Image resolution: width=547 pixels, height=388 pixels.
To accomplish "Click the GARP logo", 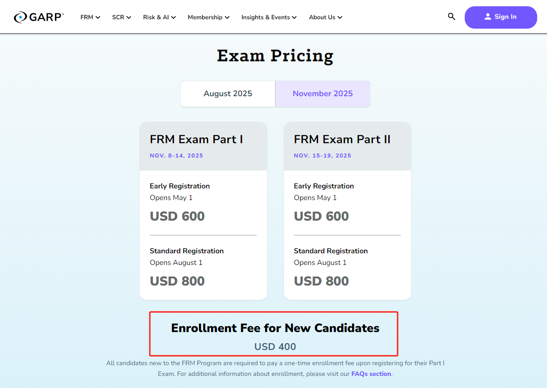I will (39, 17).
